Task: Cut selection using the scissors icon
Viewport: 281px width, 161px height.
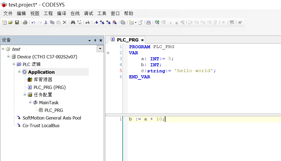Action: click(46, 22)
